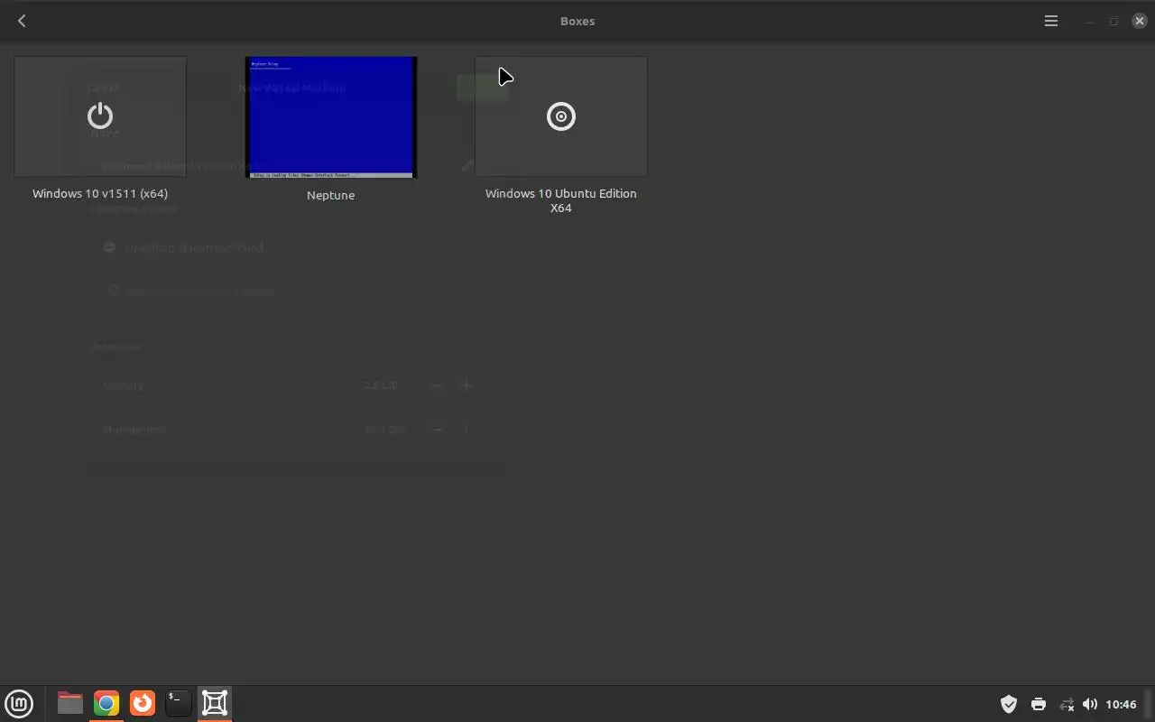Select the "Windows 10 v1511 (x64)" label
The height and width of the screenshot is (722, 1155).
tap(100, 193)
